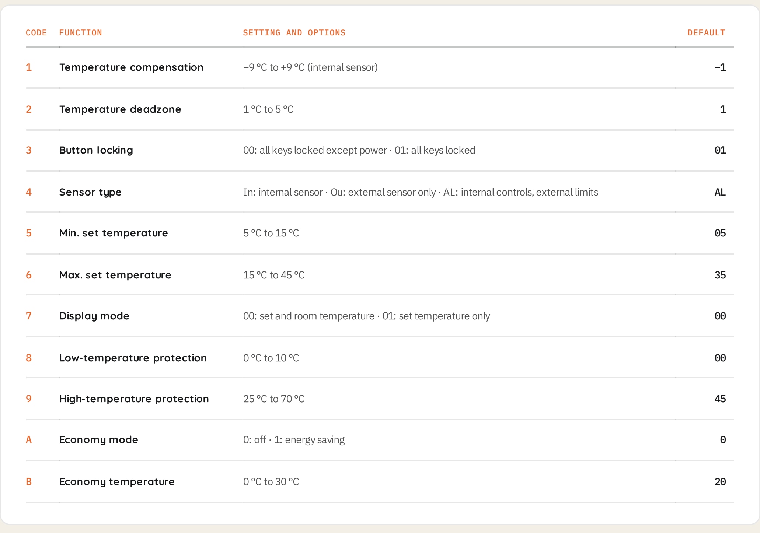Click the Low-temperature protection label
The height and width of the screenshot is (533, 760).
pos(133,358)
